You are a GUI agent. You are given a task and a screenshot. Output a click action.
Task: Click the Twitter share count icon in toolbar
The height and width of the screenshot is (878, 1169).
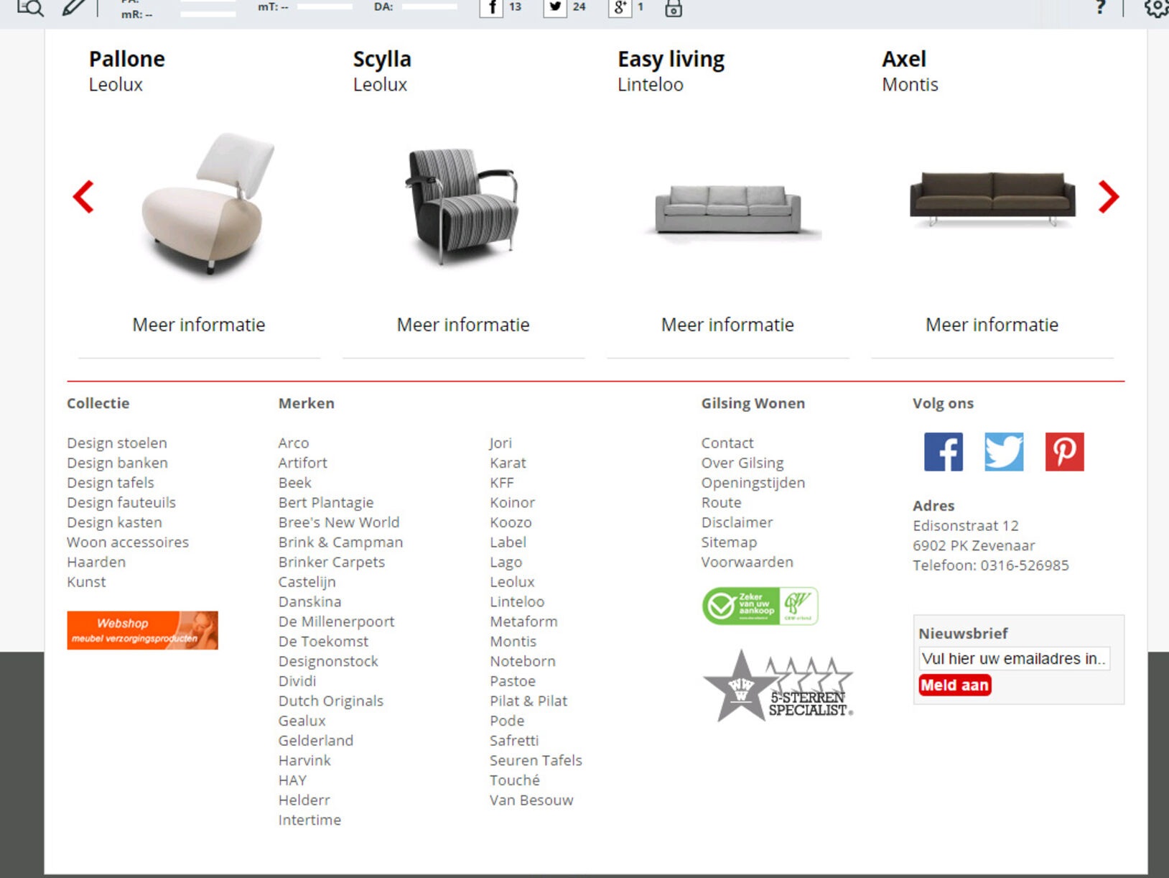click(x=554, y=7)
